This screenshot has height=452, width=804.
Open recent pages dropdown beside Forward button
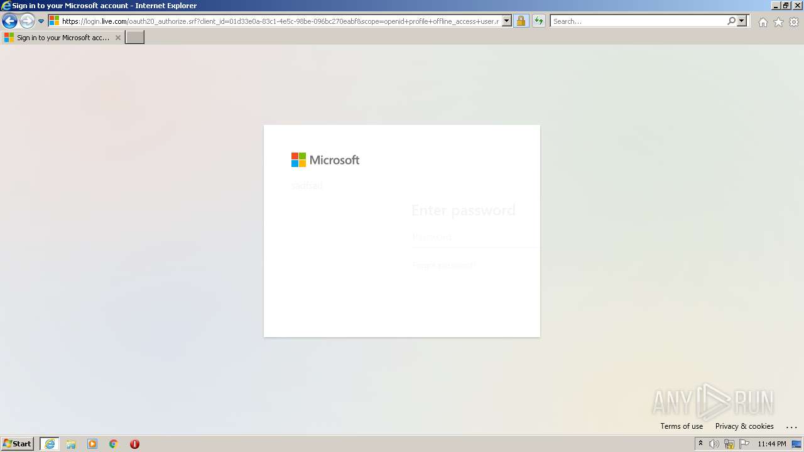[x=41, y=21]
